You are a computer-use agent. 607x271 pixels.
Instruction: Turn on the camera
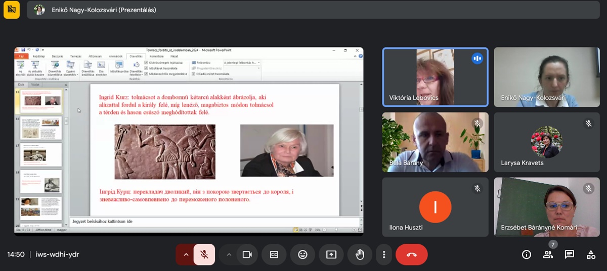point(247,254)
